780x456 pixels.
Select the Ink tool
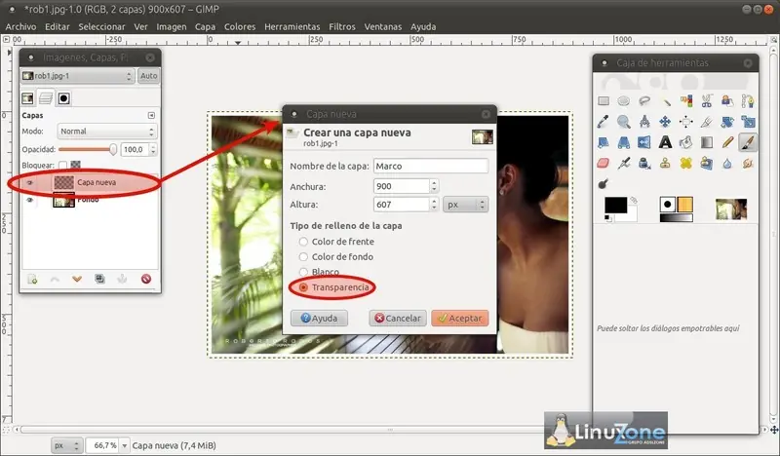click(644, 163)
